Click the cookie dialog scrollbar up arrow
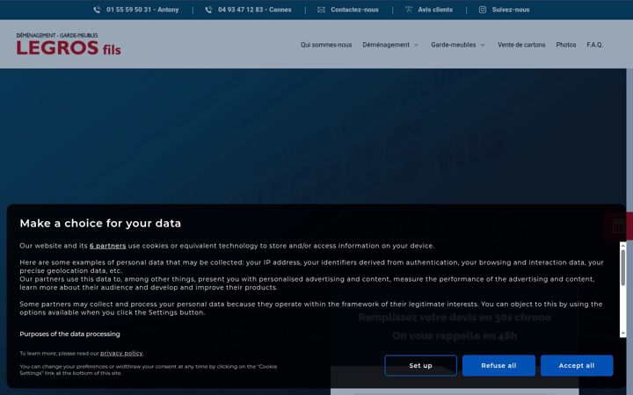633x395 pixels. pos(623,246)
